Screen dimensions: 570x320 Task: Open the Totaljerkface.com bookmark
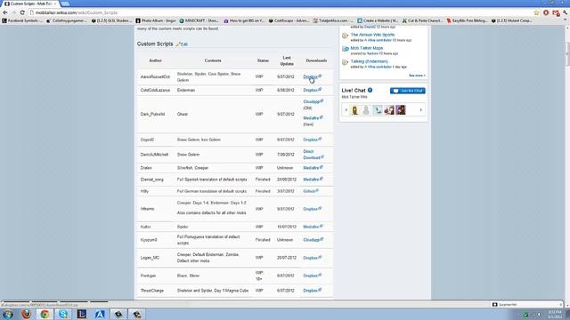point(332,20)
